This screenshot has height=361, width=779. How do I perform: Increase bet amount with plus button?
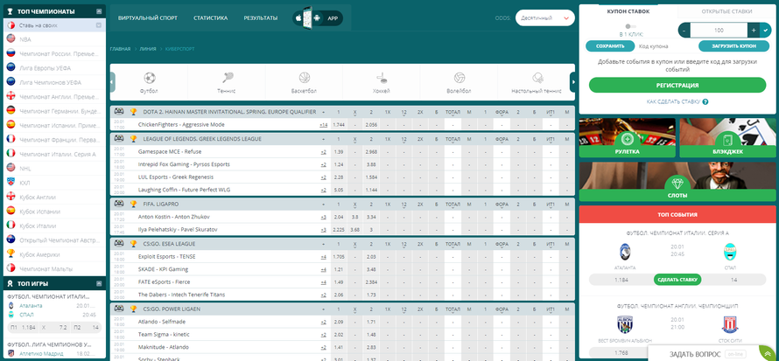(754, 31)
